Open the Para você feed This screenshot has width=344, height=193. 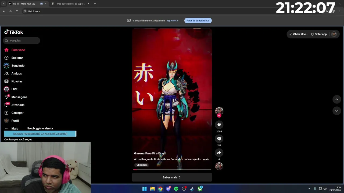coord(15,50)
